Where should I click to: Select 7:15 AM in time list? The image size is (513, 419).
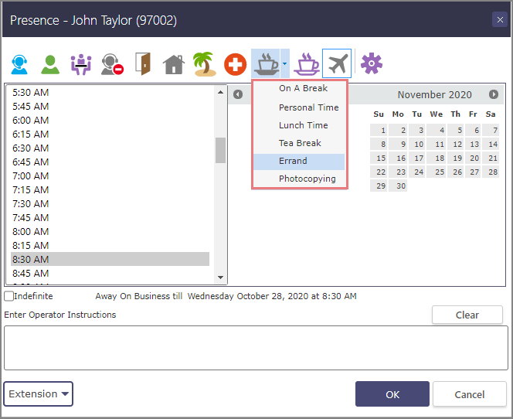(110, 190)
